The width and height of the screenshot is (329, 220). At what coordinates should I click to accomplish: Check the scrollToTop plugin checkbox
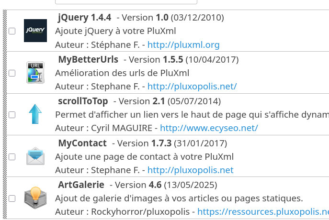[12, 115]
